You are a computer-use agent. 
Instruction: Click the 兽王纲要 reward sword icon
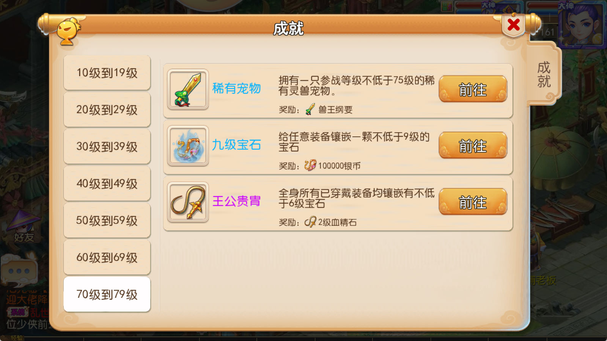pos(310,109)
